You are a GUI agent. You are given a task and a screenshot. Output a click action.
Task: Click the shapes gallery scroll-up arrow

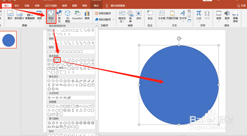[x=97, y=25]
